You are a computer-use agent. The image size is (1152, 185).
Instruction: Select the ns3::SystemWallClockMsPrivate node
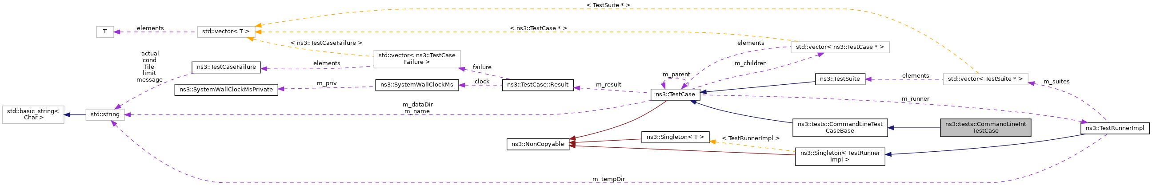[226, 90]
